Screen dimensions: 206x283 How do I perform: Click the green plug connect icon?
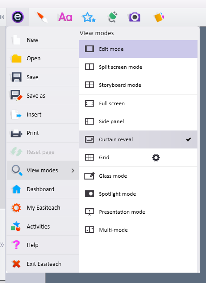tap(113, 17)
